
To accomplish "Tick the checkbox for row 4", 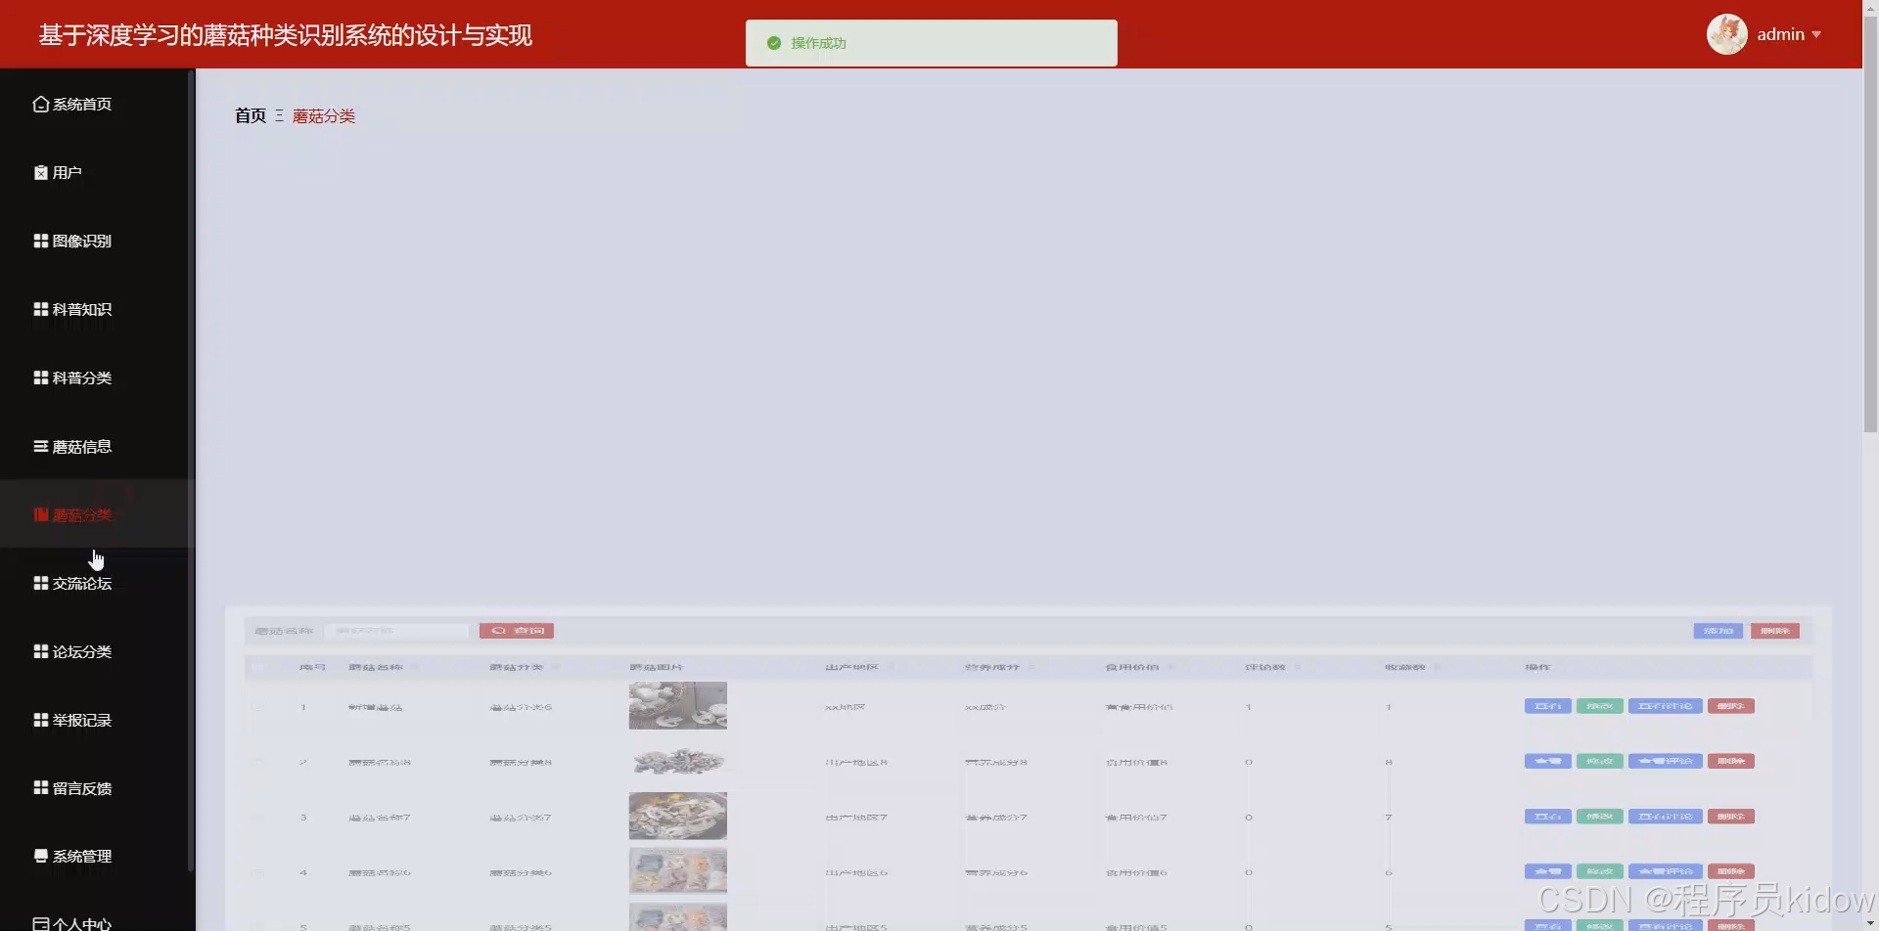I will [x=257, y=871].
